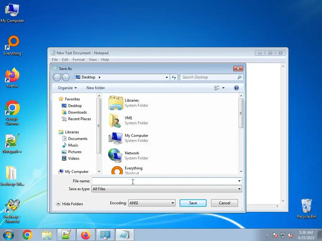Open the Notepad Format menu
The width and height of the screenshot is (322, 241).
[x=78, y=60]
